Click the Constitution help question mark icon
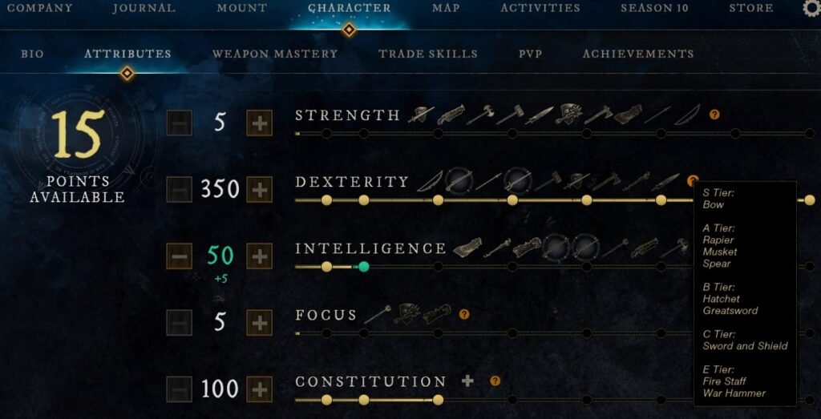This screenshot has height=419, width=821. pos(495,381)
